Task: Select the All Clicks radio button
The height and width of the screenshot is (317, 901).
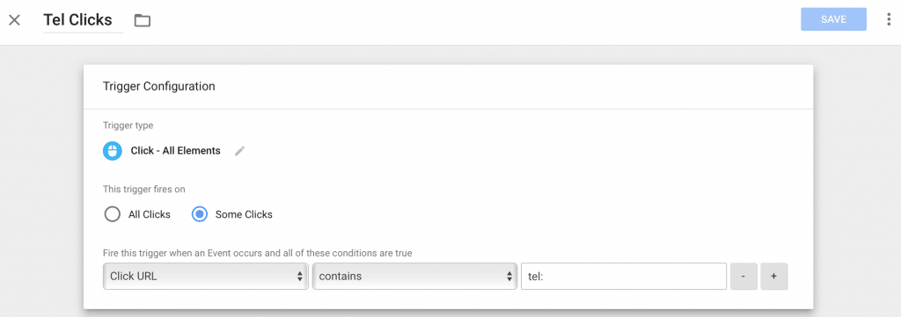Action: (112, 214)
